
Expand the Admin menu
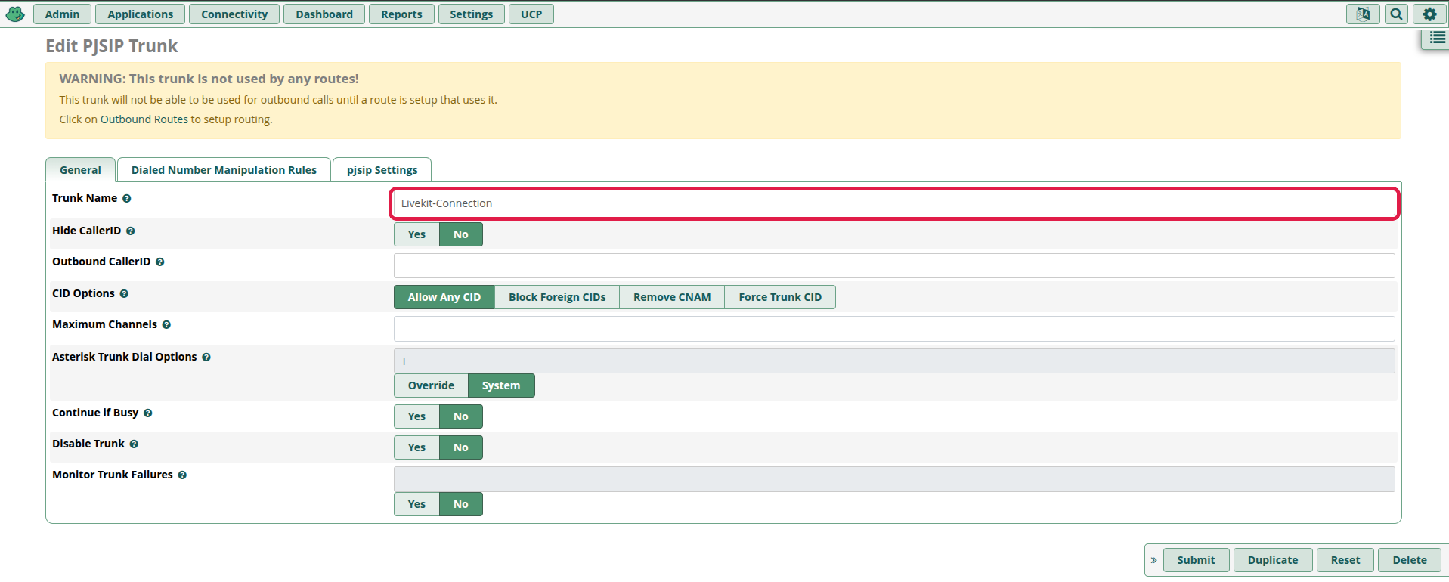[62, 14]
